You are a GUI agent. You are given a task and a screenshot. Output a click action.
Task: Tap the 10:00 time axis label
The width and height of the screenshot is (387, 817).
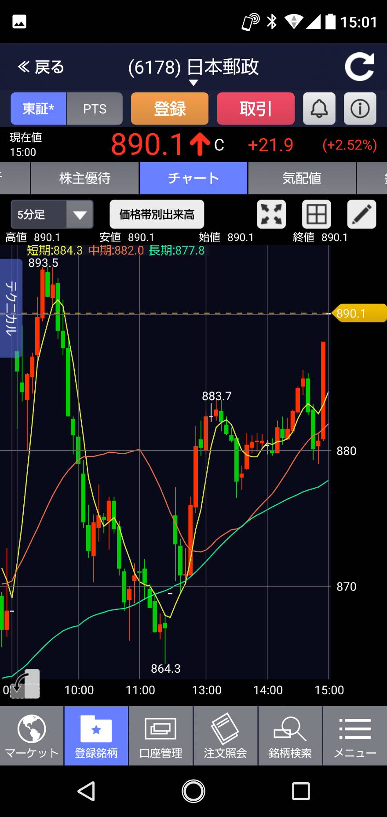pyautogui.click(x=79, y=690)
